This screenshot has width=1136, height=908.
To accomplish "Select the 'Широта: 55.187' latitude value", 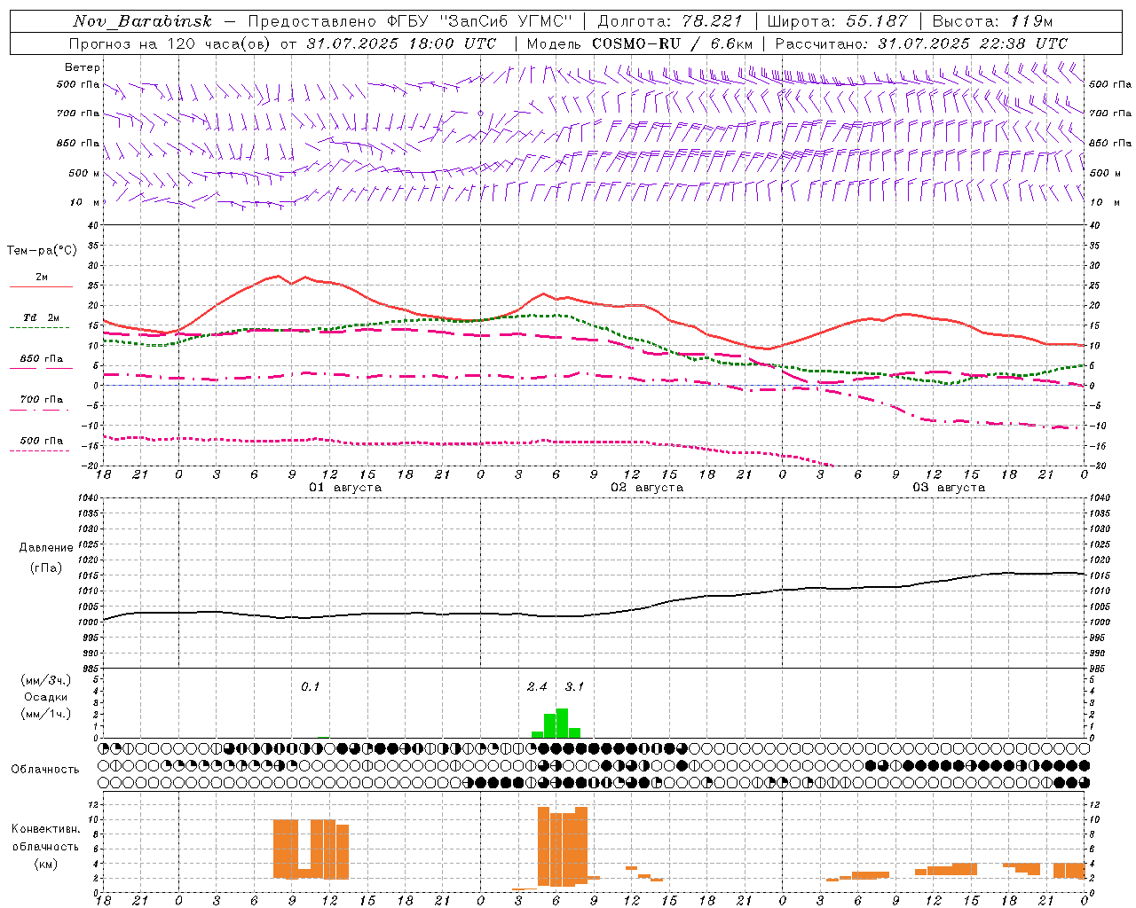I will tap(838, 21).
